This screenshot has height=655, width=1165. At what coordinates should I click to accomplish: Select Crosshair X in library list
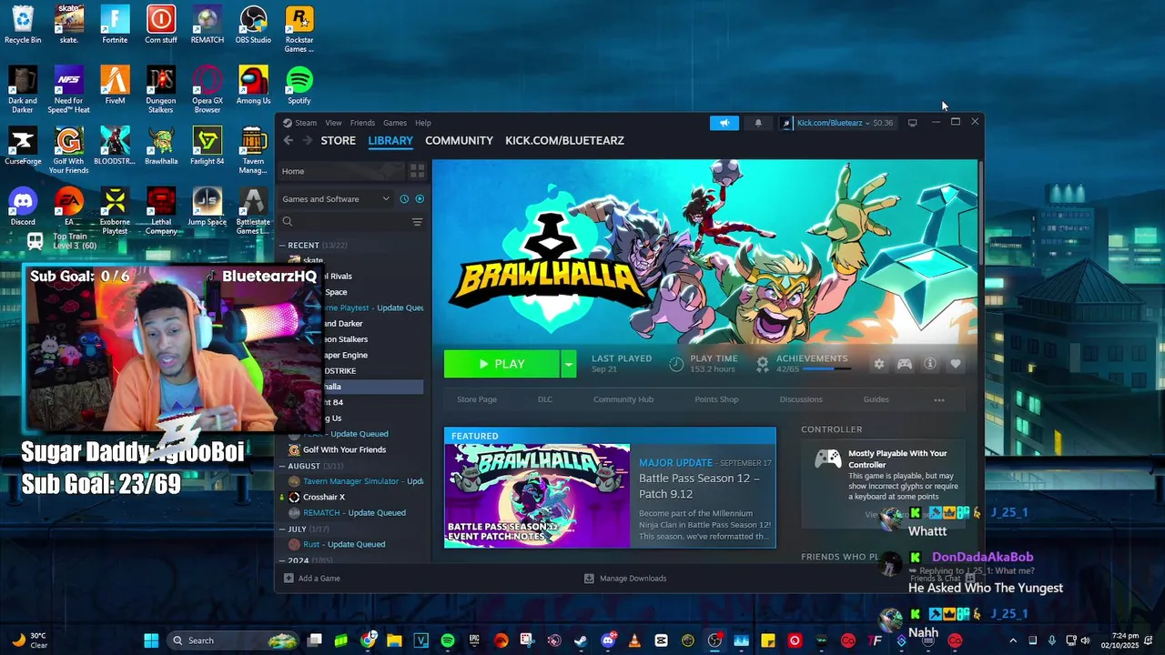click(324, 497)
